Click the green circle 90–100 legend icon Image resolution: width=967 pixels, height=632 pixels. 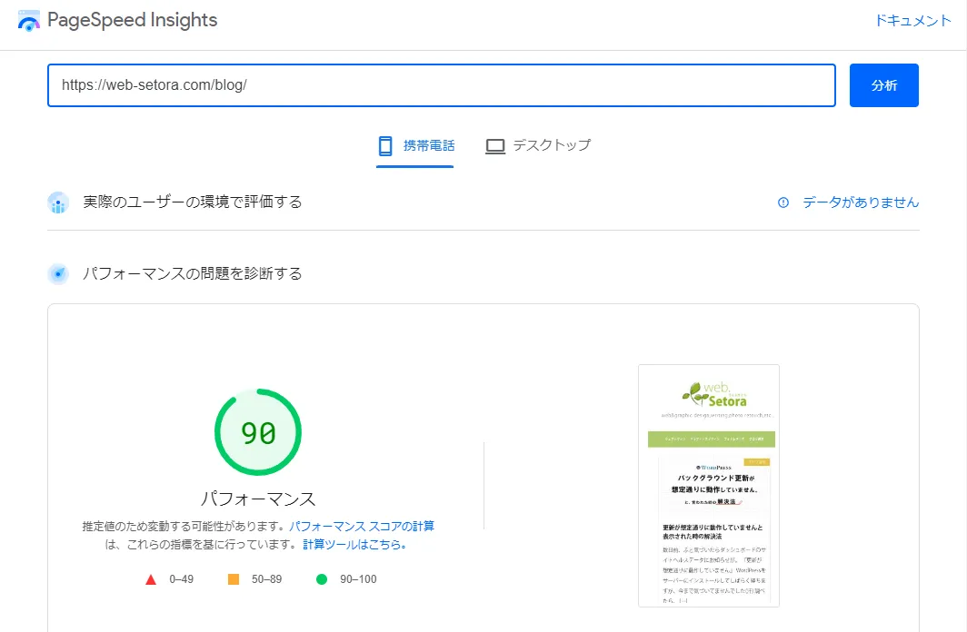[321, 579]
